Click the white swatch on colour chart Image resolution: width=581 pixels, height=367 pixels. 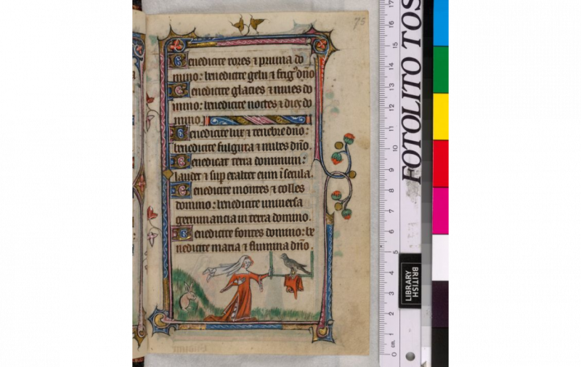pyautogui.click(x=441, y=257)
